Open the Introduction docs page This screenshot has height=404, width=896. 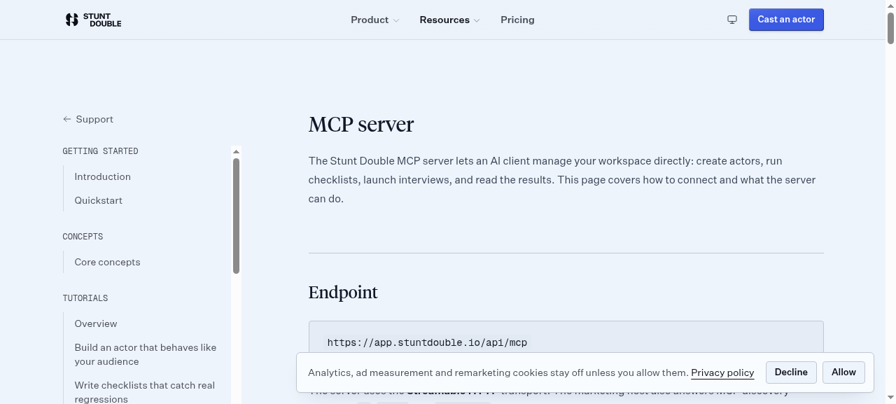click(103, 176)
